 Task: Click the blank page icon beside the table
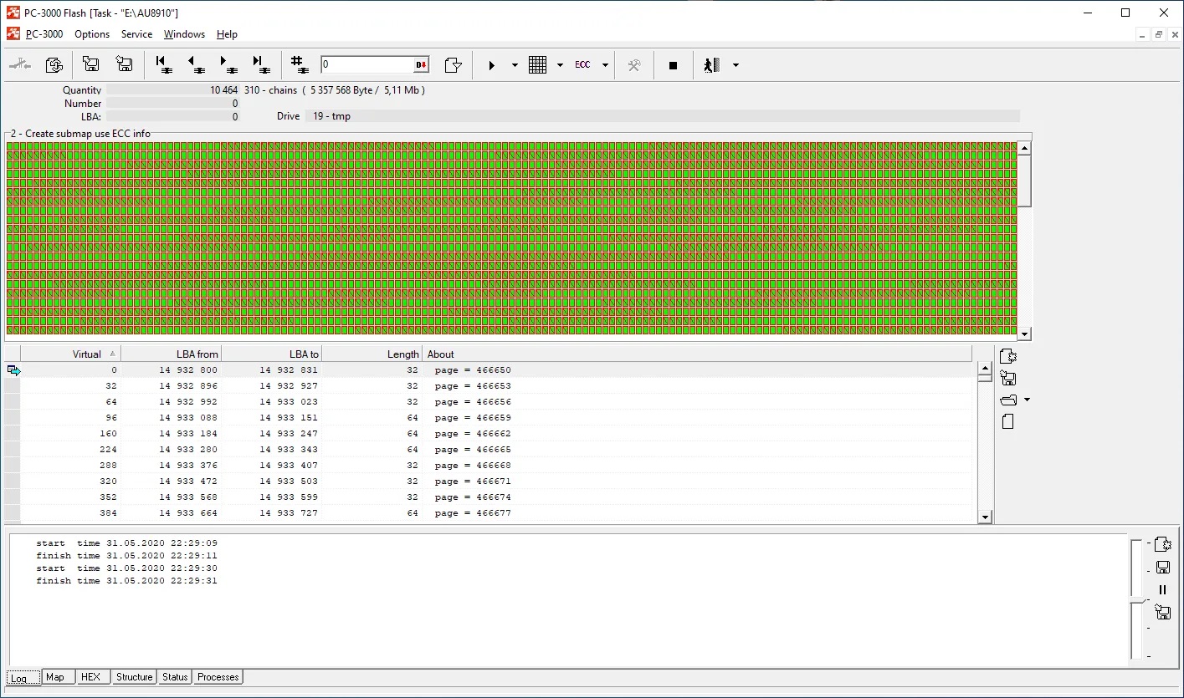click(1007, 422)
